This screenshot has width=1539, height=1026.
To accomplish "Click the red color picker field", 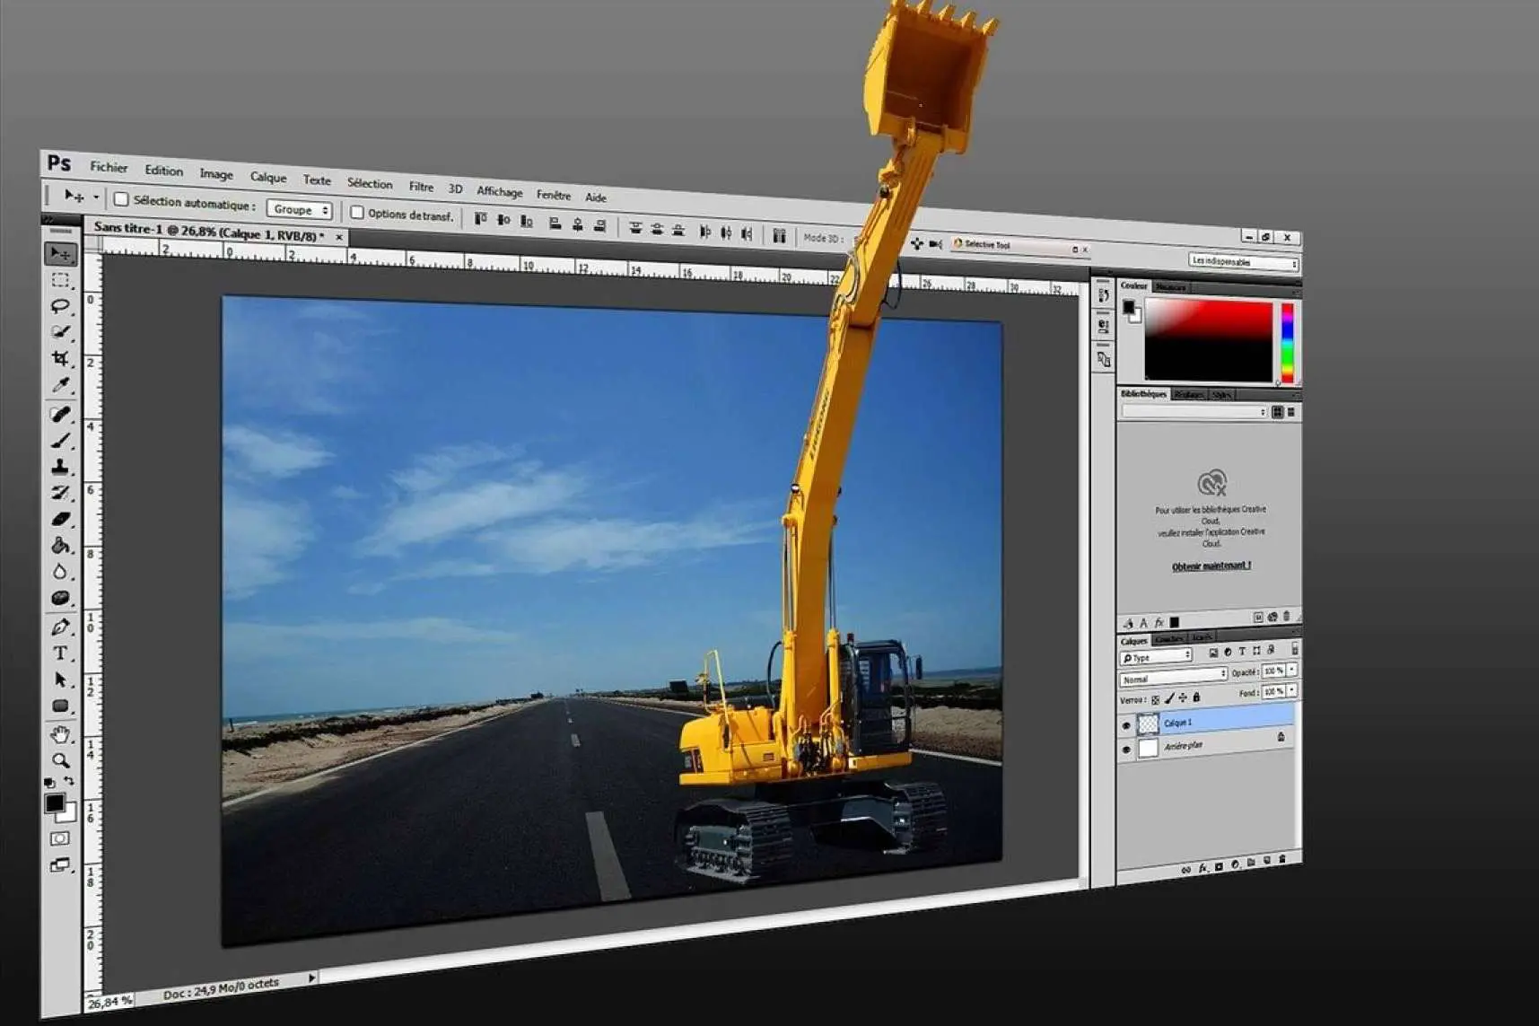I will [x=1208, y=340].
